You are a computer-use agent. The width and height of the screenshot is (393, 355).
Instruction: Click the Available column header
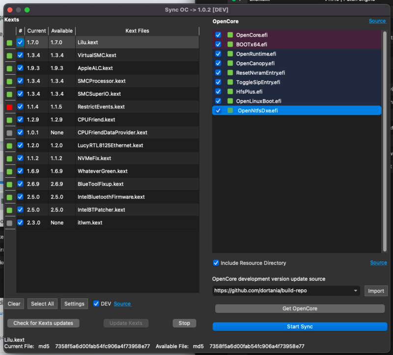61,30
